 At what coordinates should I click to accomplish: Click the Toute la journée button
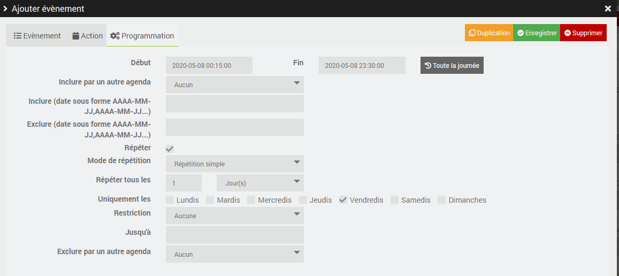[452, 66]
